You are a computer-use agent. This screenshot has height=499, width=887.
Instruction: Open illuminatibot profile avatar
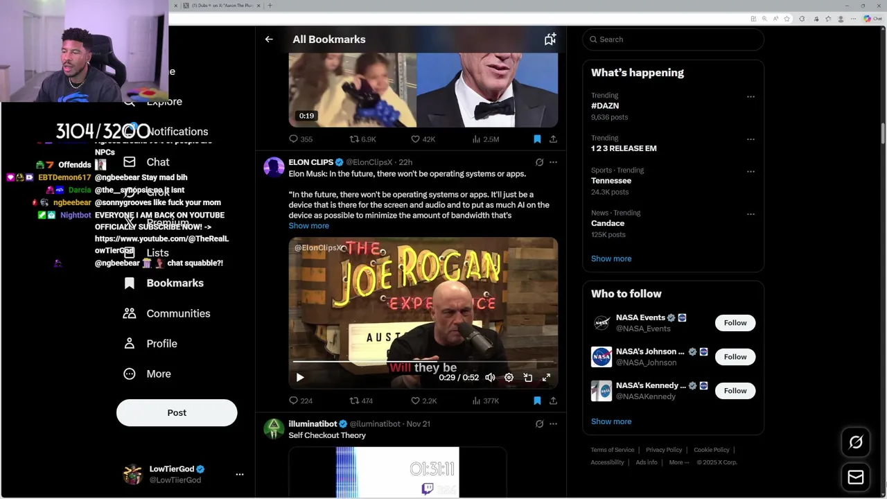coord(274,429)
